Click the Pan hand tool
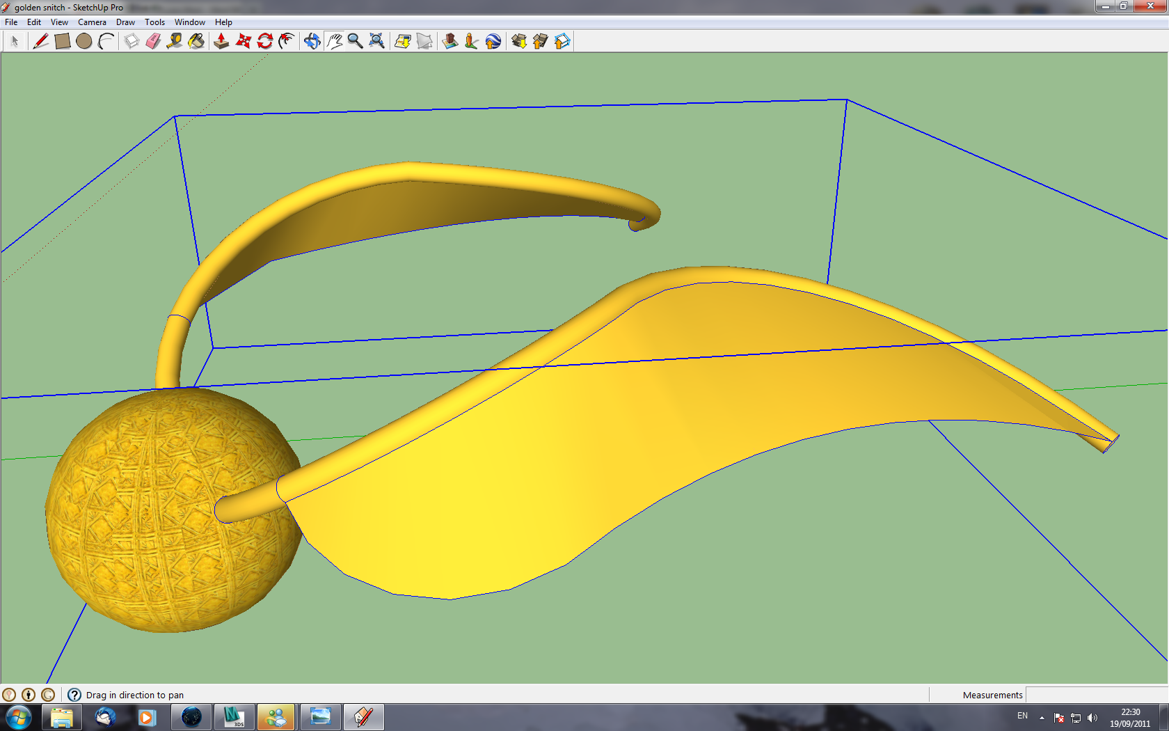The width and height of the screenshot is (1169, 731). (334, 41)
